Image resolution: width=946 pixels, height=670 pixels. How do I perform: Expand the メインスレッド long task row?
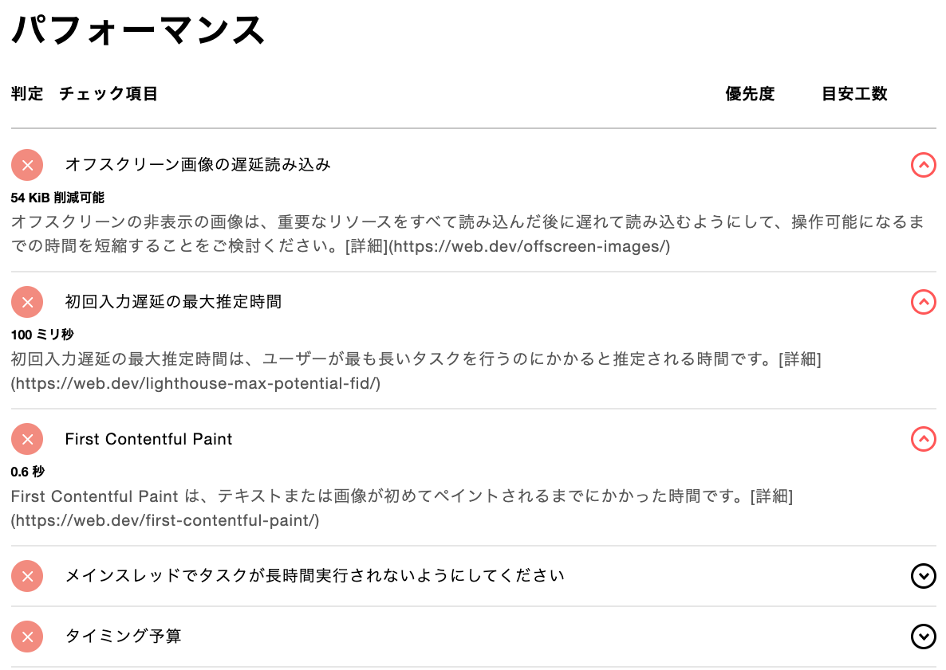[x=923, y=576]
